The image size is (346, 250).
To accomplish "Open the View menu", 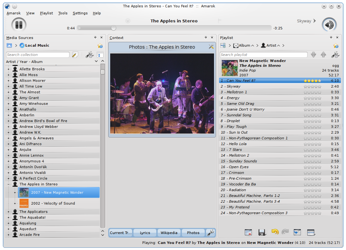I will [30, 13].
